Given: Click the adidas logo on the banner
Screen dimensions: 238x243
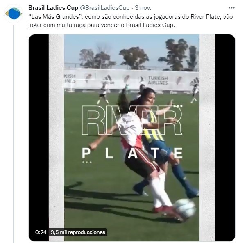Looking at the screenshot, I should (x=108, y=79).
